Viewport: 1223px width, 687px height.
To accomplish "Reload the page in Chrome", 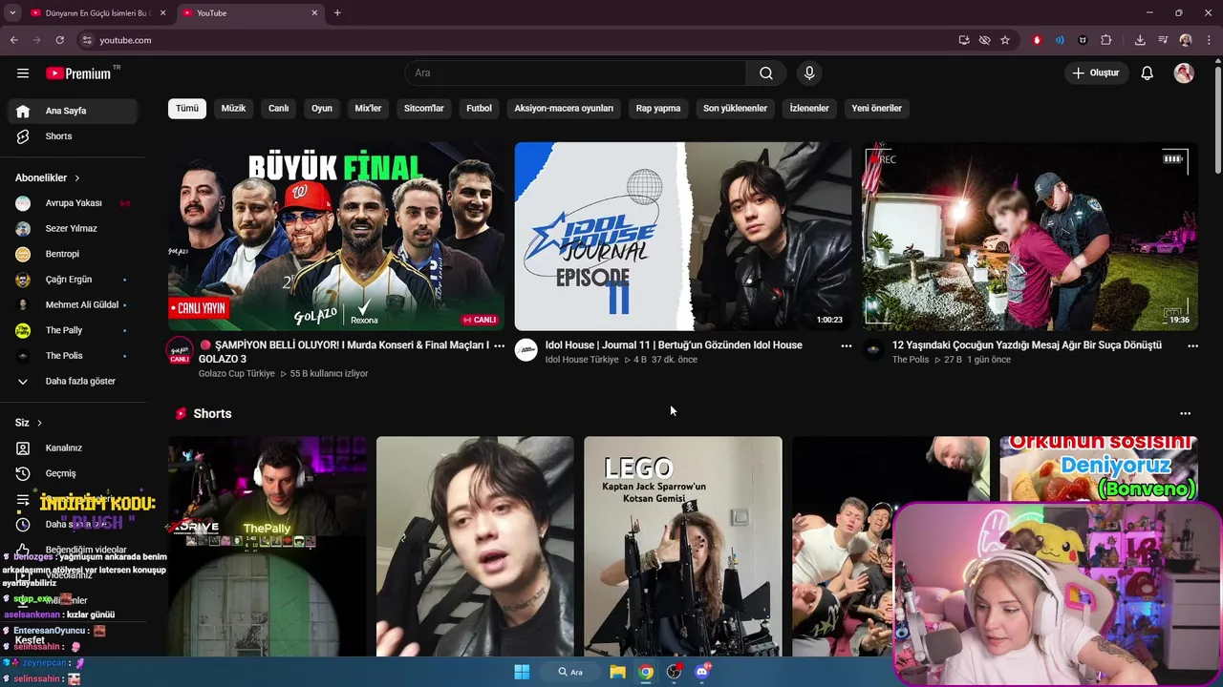I will tap(59, 40).
